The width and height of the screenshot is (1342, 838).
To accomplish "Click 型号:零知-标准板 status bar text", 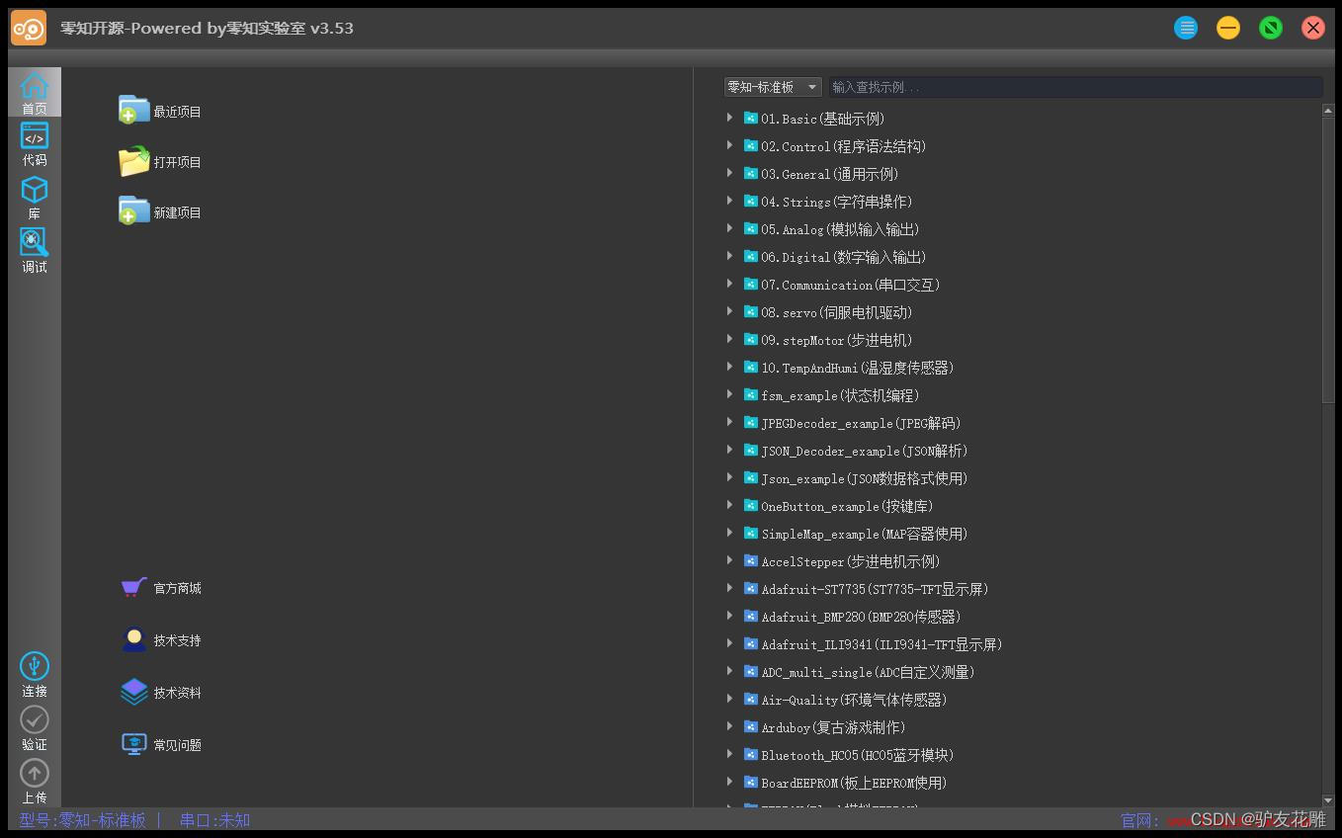I will pyautogui.click(x=82, y=820).
